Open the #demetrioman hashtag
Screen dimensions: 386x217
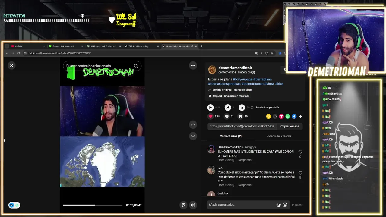[x=252, y=84]
